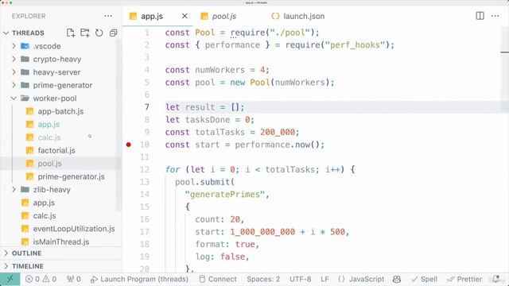This screenshot has width=509, height=286.
Task: Click the New File icon in Explorer
Action: coord(71,33)
